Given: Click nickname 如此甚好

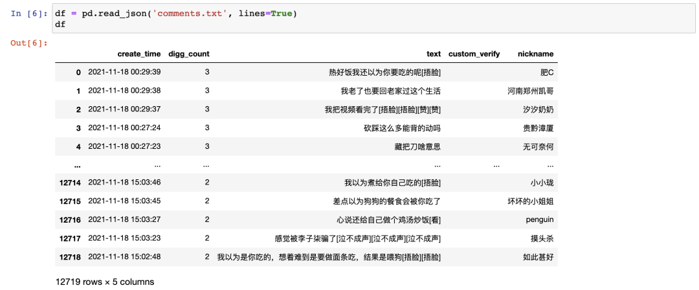Looking at the screenshot, I should coord(538,258).
